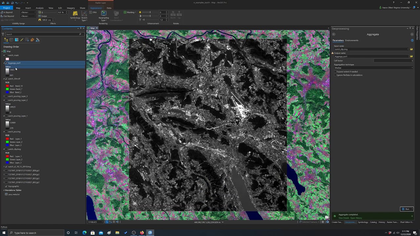The image size is (420, 236).
Task: Switch to the Symbology pane tab
Action: (363, 222)
